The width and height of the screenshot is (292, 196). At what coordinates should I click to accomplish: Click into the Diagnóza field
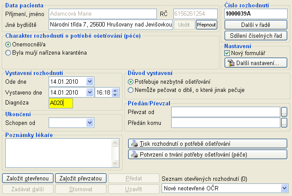click(x=61, y=103)
